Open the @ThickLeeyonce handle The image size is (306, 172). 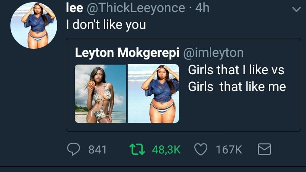[x=136, y=9]
